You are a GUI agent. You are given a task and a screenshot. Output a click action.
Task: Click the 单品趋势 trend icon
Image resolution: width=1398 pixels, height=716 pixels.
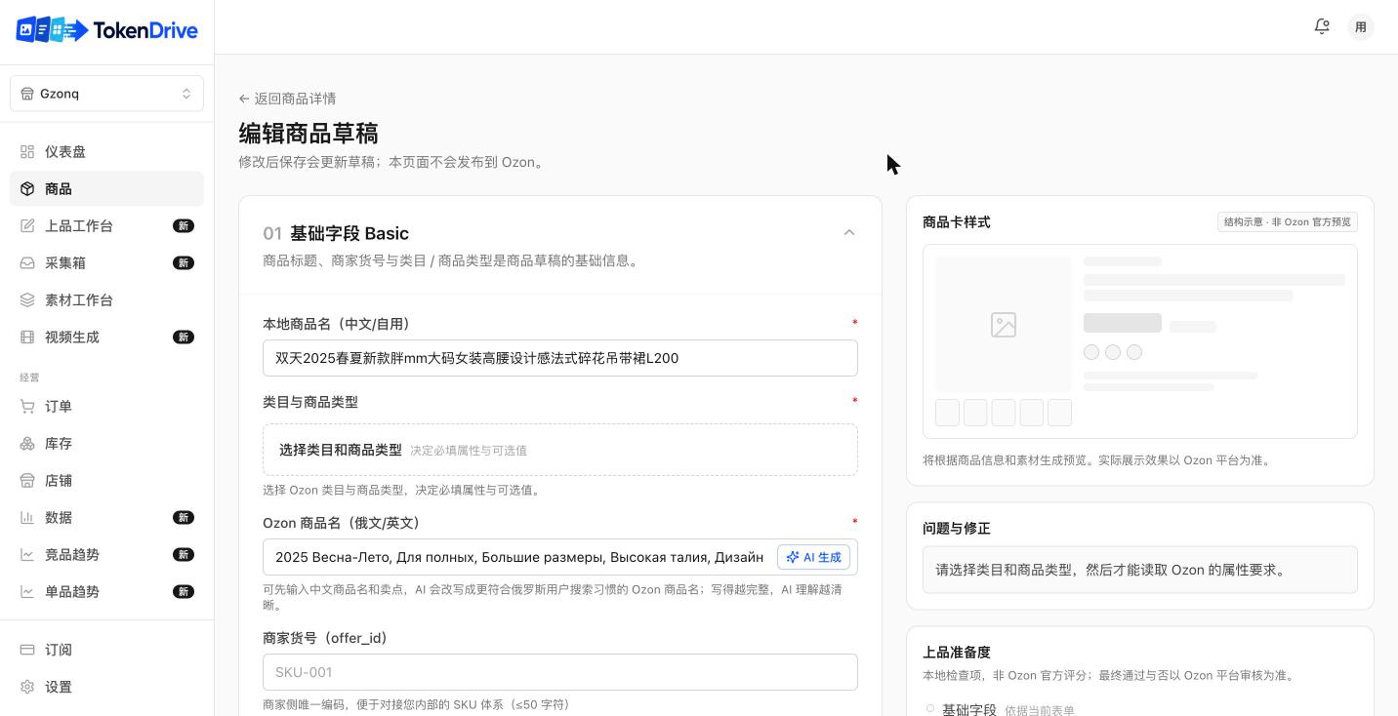[x=27, y=591]
